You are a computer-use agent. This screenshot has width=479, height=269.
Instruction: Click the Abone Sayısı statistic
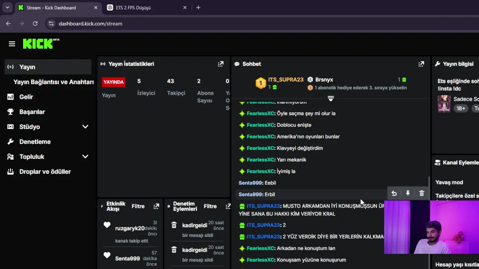click(x=205, y=91)
